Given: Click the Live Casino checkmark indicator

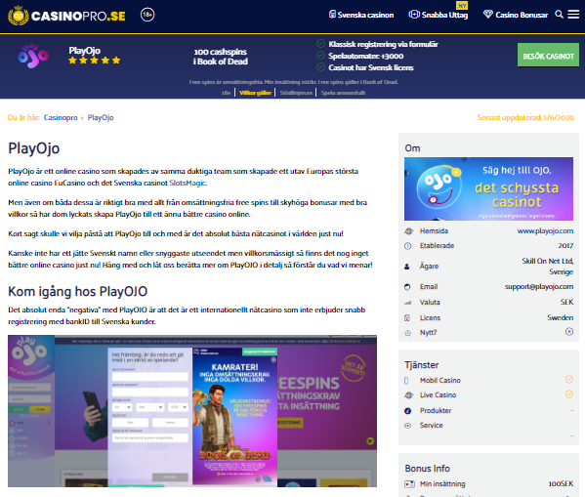Looking at the screenshot, I should [569, 394].
